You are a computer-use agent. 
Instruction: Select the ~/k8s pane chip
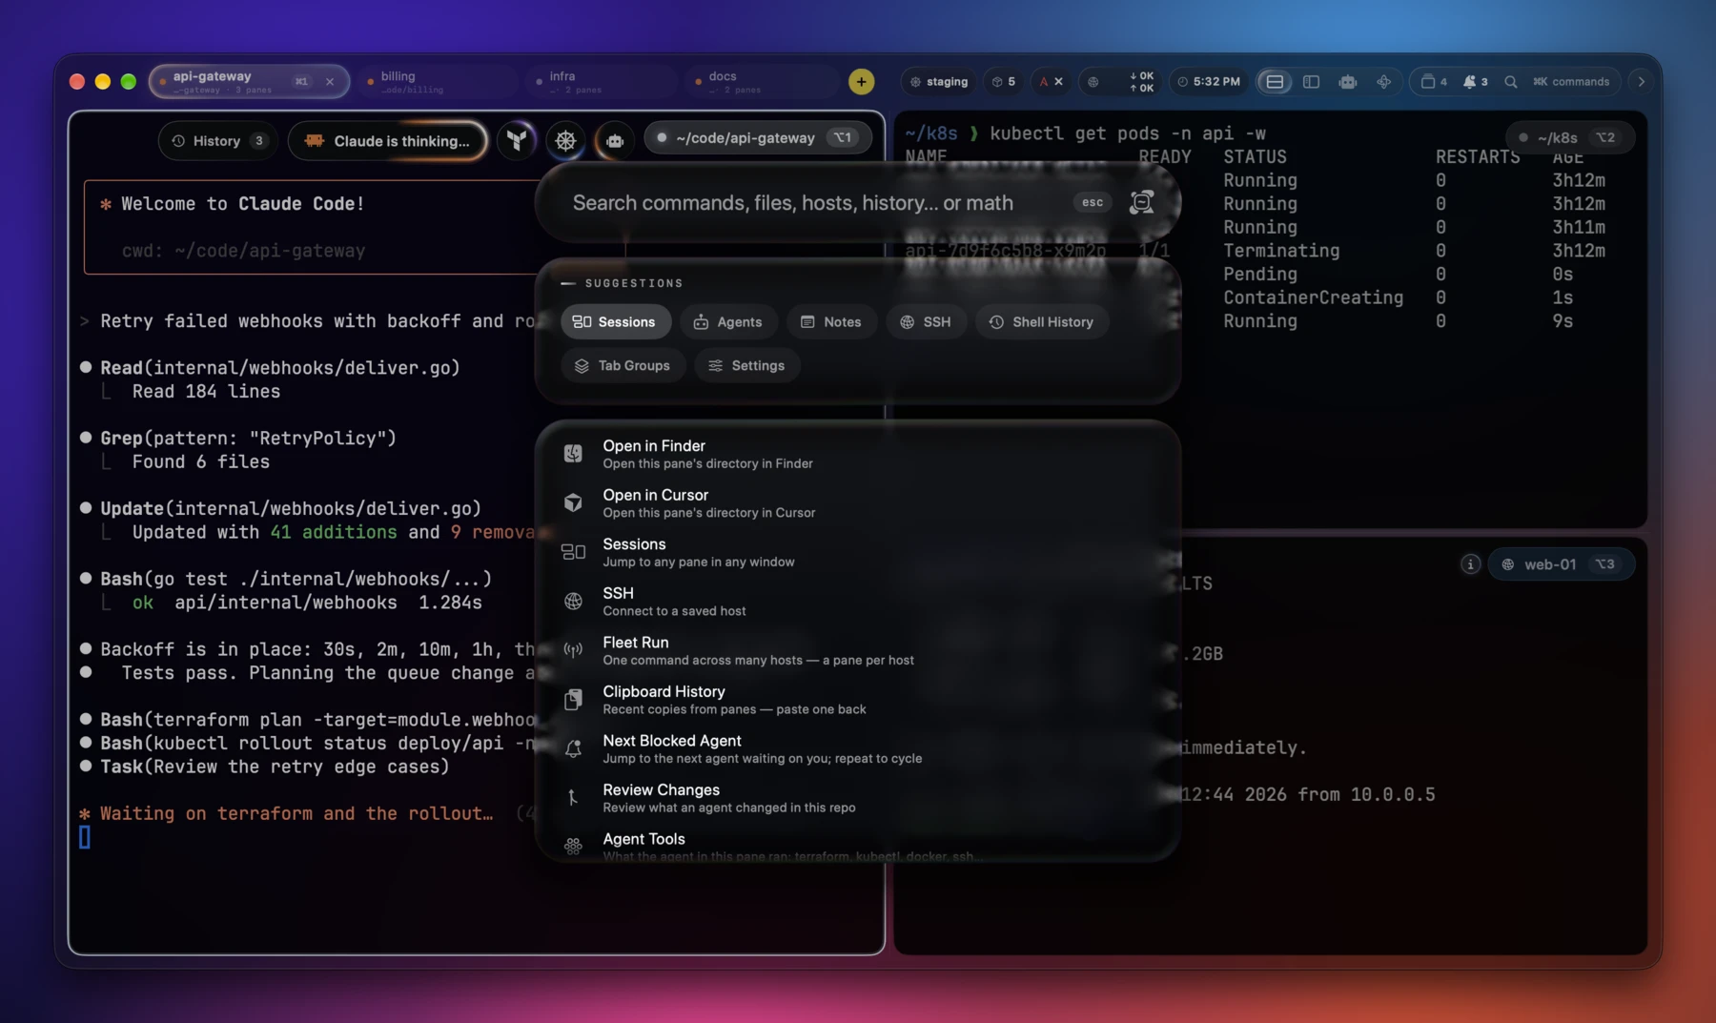tap(1569, 138)
